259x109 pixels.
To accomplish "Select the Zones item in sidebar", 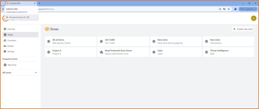I will 10,35.
